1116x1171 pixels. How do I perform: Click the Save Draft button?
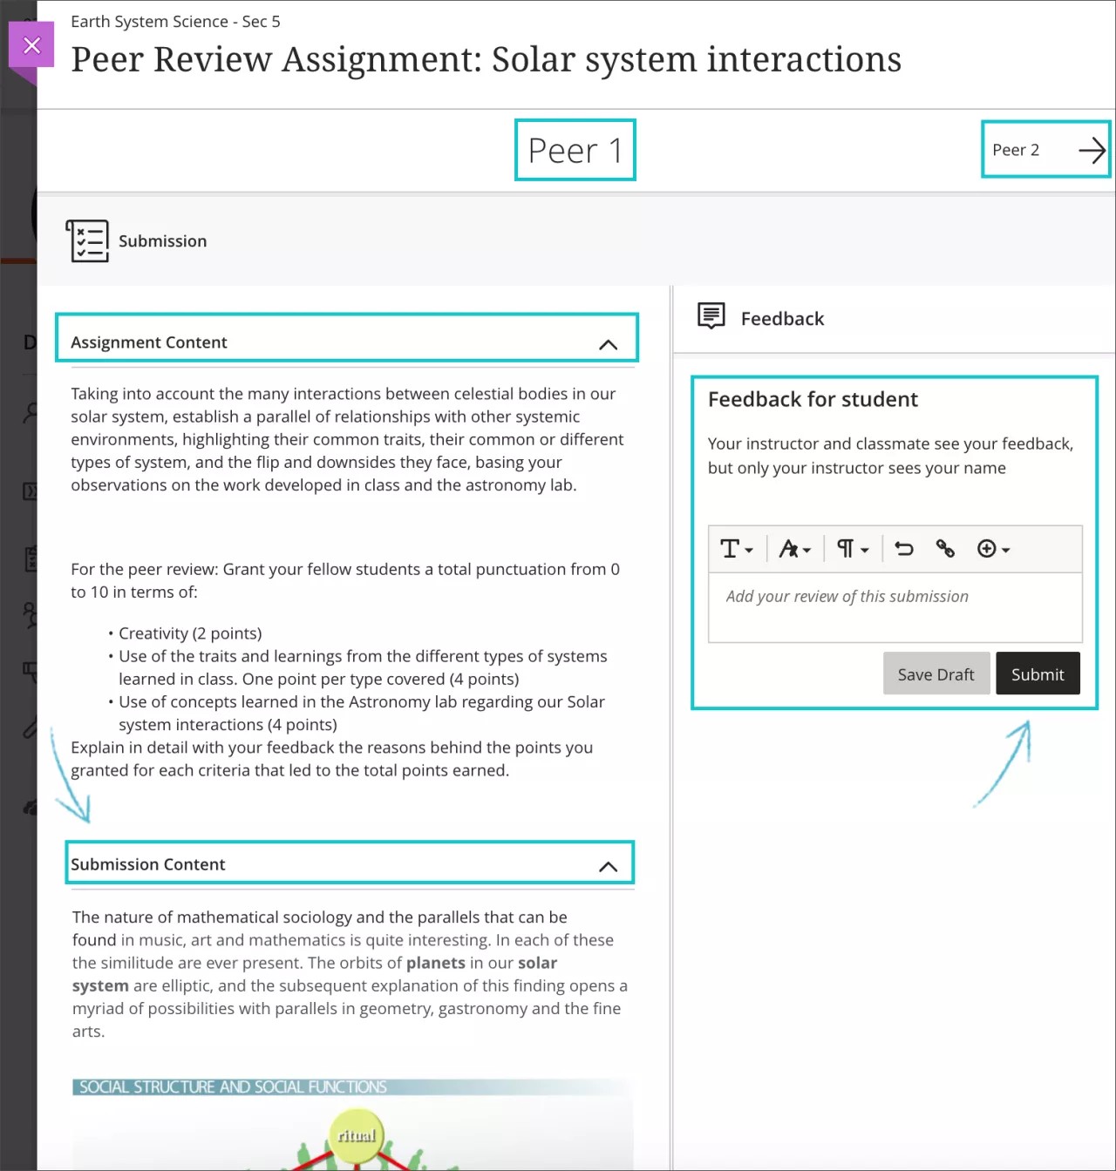pyautogui.click(x=936, y=674)
